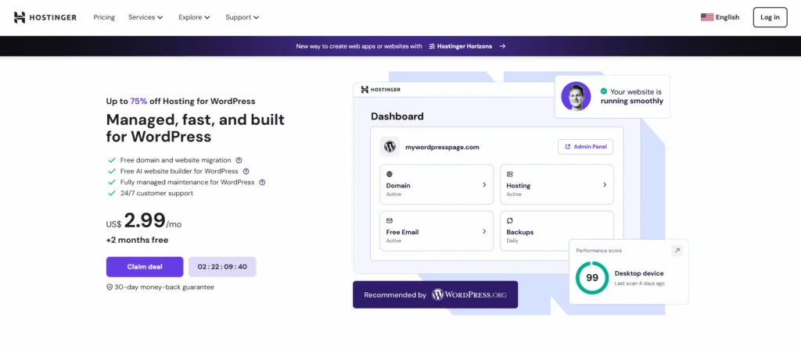Click the US$ 2.99/mo price
This screenshot has height=346, width=801.
pyautogui.click(x=144, y=222)
